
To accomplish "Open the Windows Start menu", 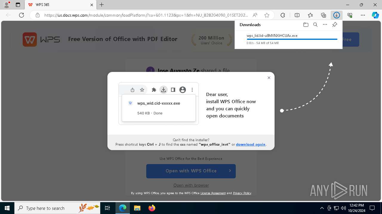I will pos(7,208).
